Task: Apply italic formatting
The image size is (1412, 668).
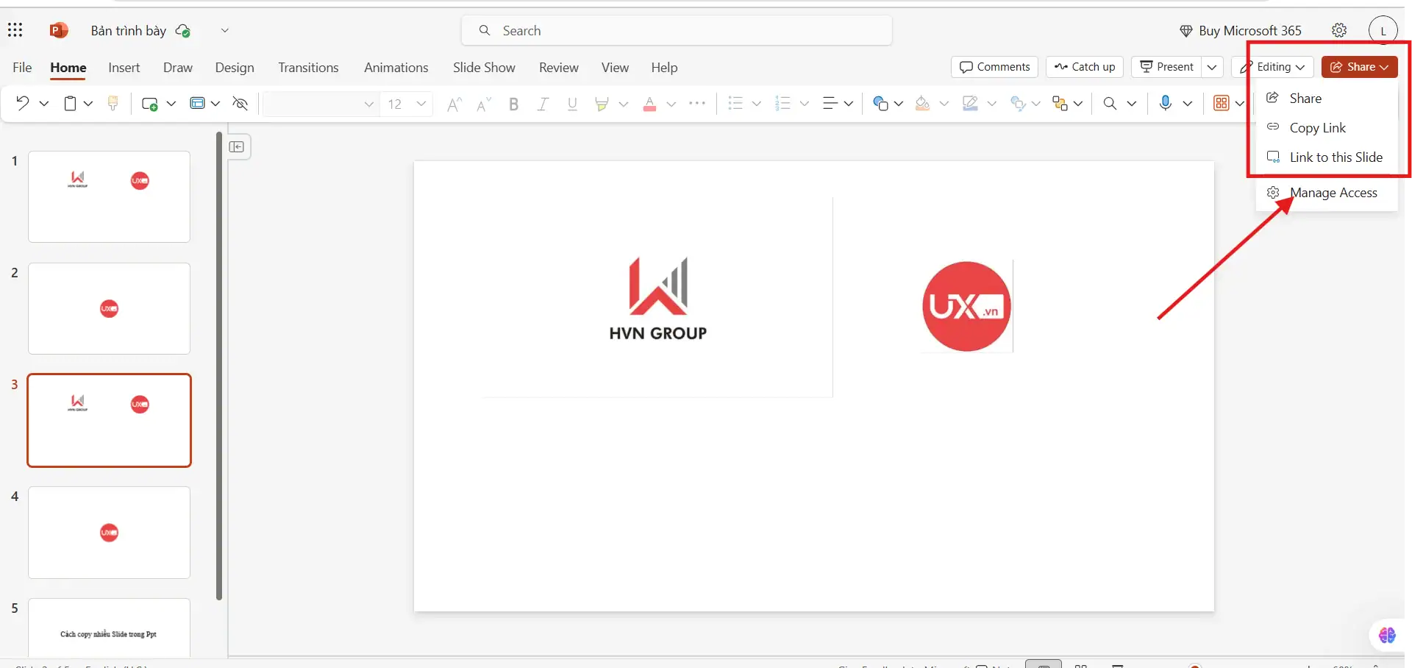Action: click(x=543, y=103)
